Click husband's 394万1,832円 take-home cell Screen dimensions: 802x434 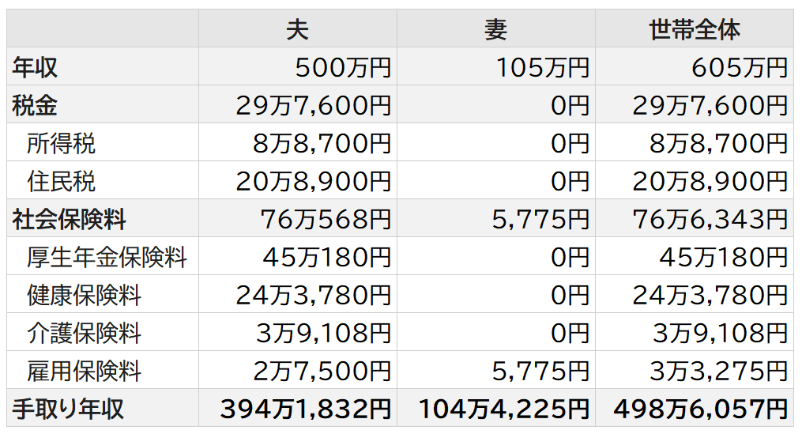point(305,409)
